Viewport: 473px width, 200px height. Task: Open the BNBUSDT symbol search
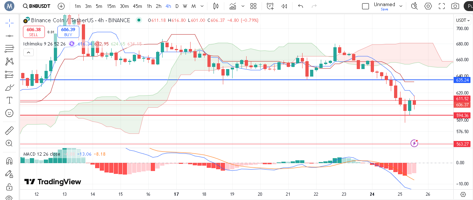click(36, 6)
